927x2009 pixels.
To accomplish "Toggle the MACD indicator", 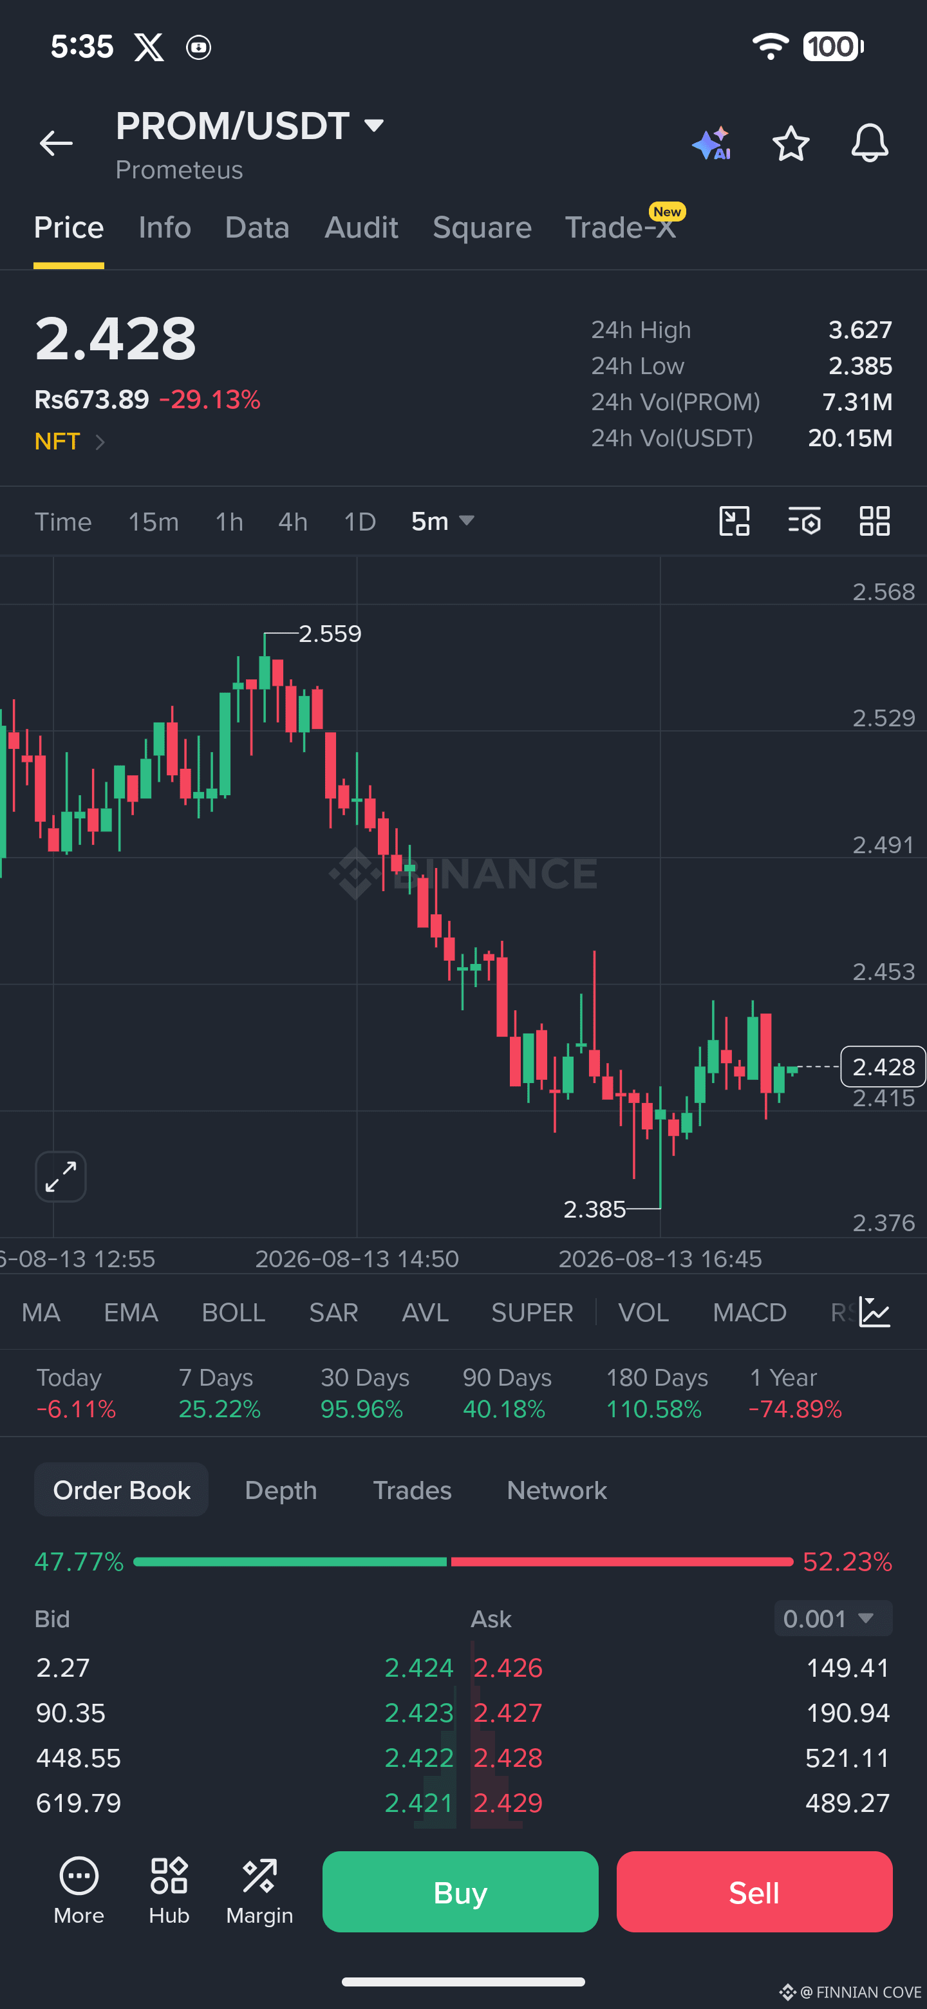I will coord(749,1312).
